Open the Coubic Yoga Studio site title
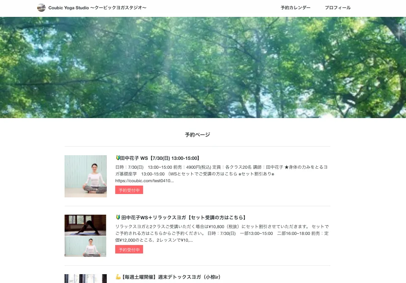The image size is (406, 283). (x=97, y=8)
